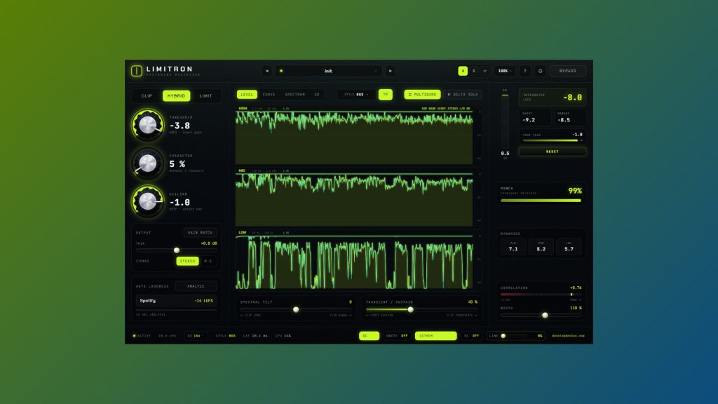Open the 100% interface scale dropdown
The image size is (718, 404).
coord(505,71)
